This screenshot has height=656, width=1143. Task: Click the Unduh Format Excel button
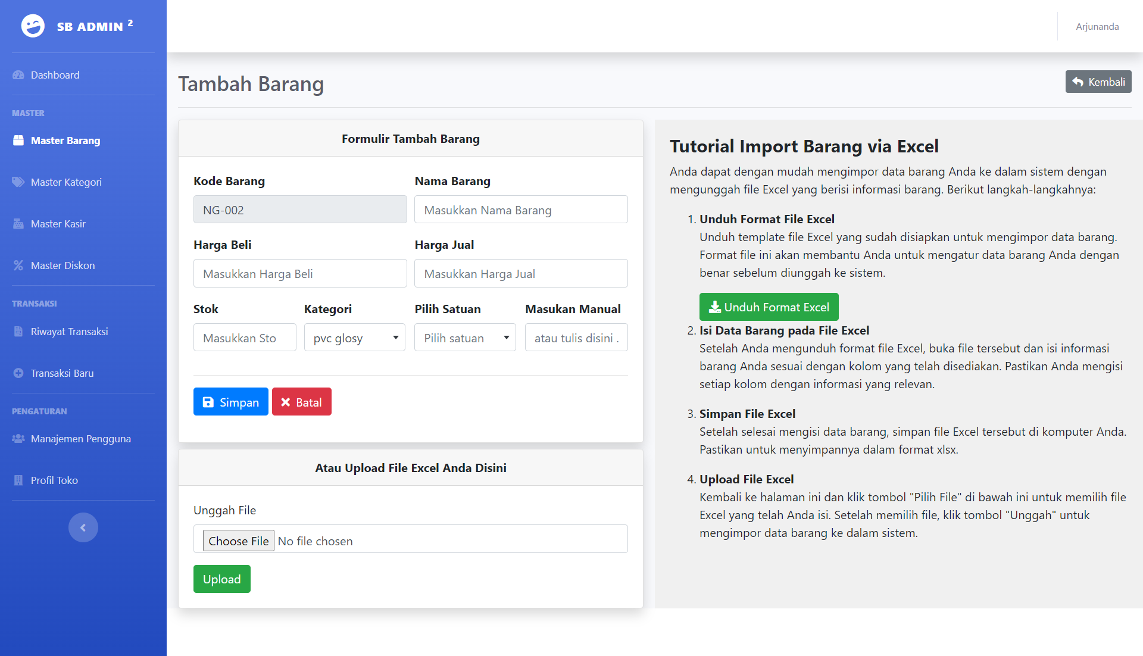pyautogui.click(x=769, y=307)
